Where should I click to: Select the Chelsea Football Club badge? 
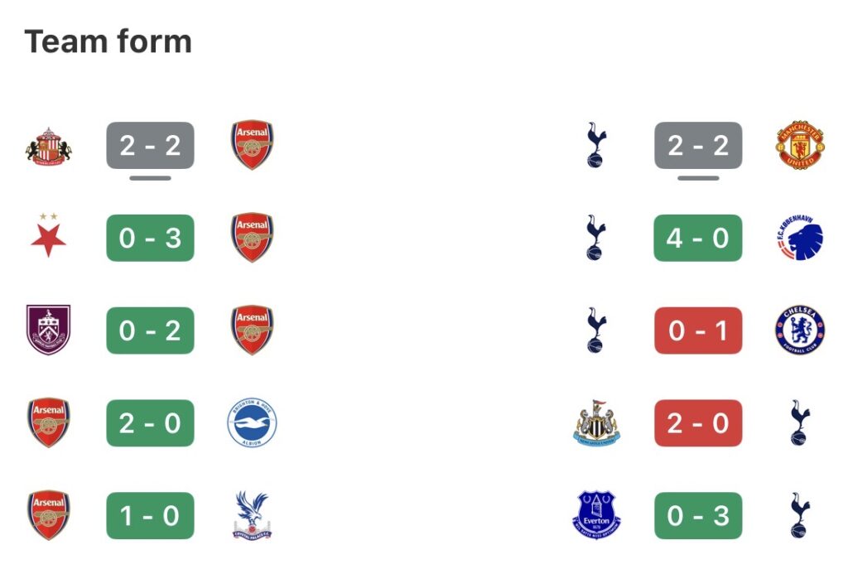click(800, 330)
